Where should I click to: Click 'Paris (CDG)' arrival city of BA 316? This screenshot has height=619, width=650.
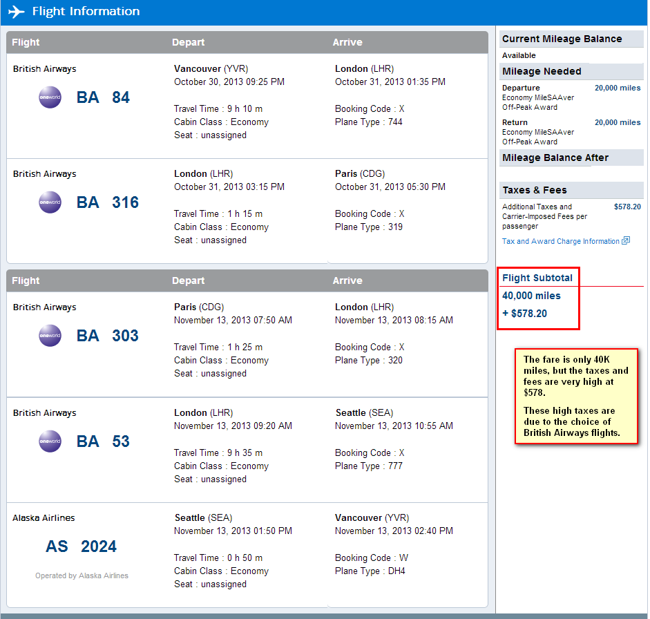tap(360, 173)
